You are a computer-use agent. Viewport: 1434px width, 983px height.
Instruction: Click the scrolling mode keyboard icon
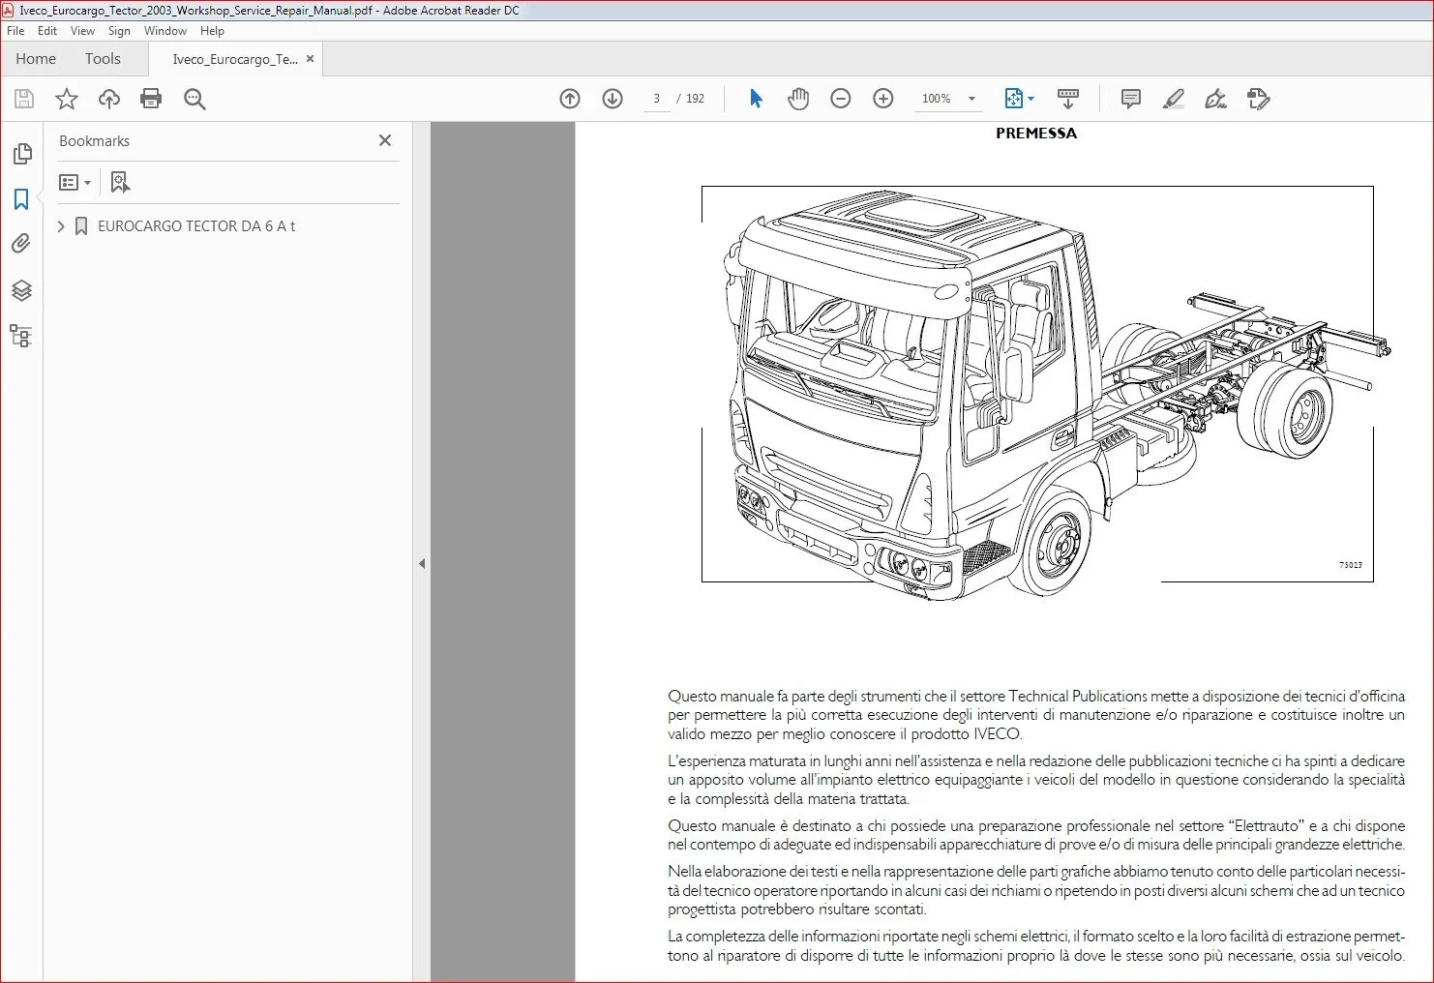[x=1068, y=99]
